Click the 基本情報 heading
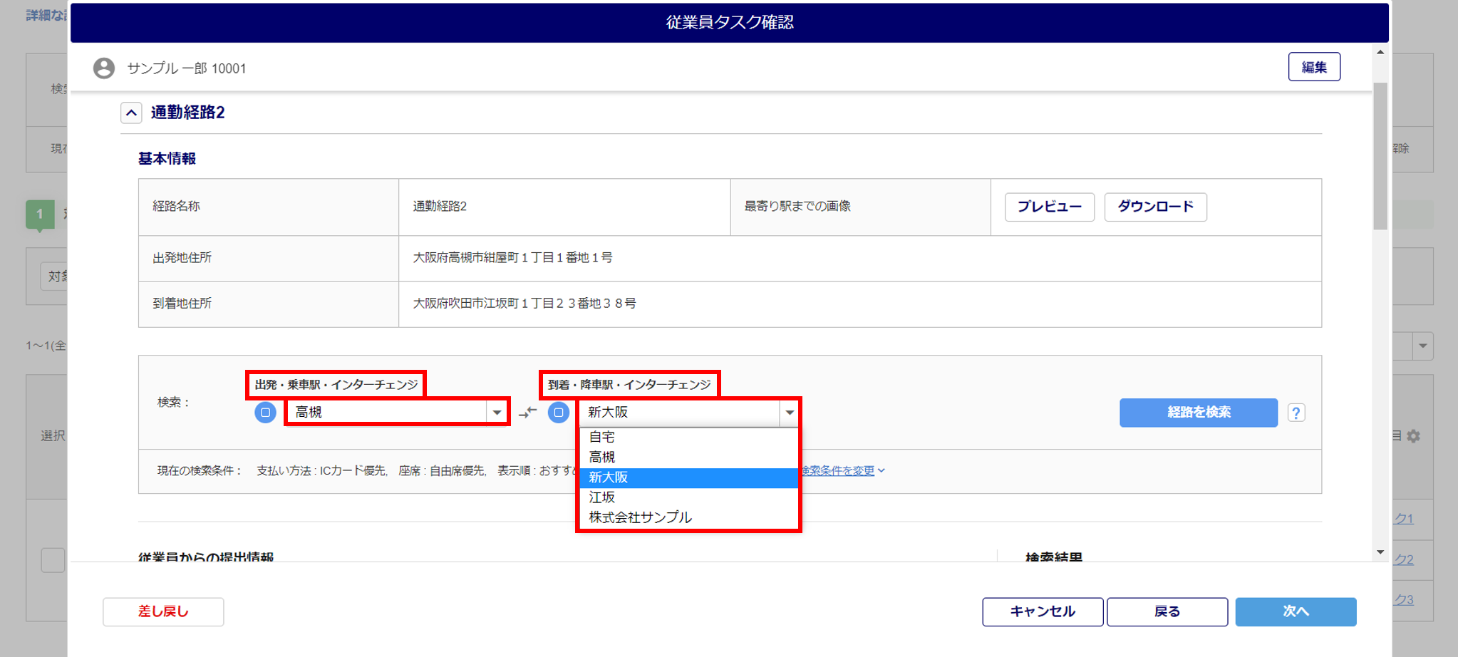 tap(167, 158)
